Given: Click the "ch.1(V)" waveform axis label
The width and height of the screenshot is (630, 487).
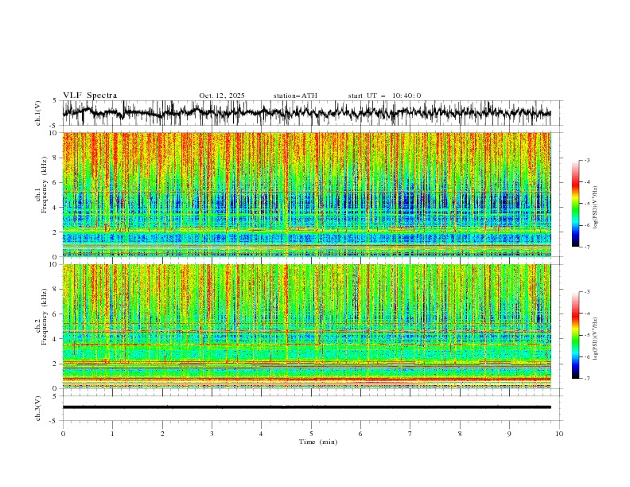Looking at the screenshot, I should [38, 113].
